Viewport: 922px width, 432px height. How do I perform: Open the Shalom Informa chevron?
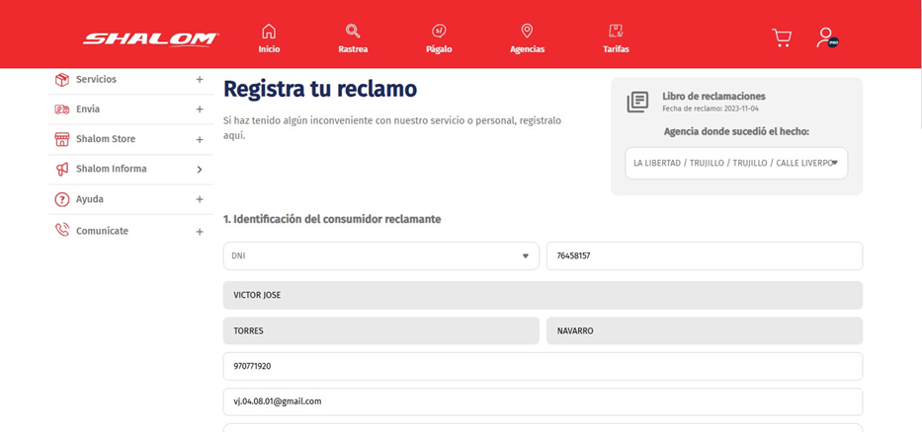(200, 170)
